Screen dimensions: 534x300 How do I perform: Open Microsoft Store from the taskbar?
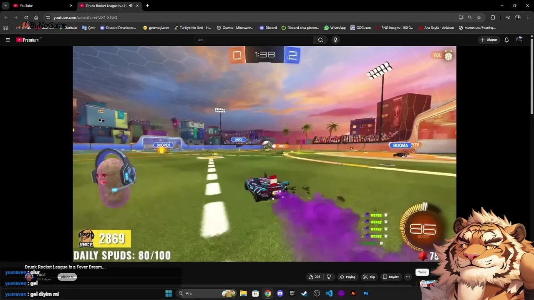point(255,293)
